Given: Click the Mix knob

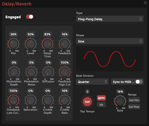Looking at the screenshot, I should coord(13,44).
